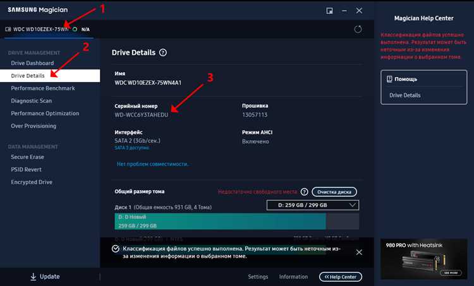Click the drive name WDC WD10EZEX-75WN4A1
Viewport: 474px width, 286px height.
click(x=148, y=83)
